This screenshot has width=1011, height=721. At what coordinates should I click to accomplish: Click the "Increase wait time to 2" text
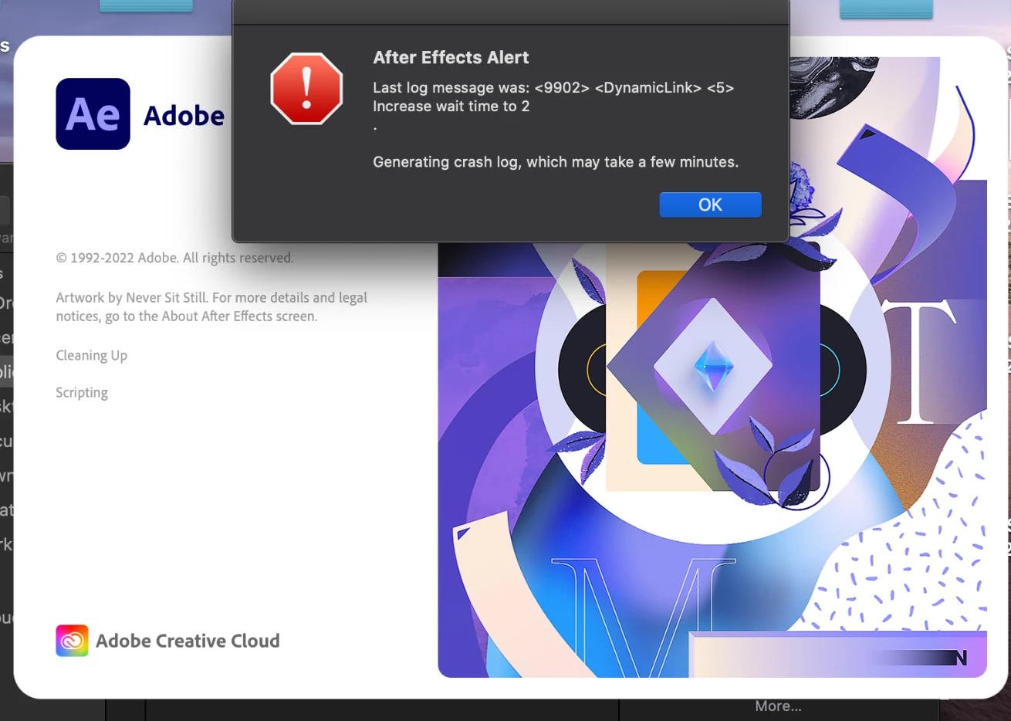tap(451, 107)
